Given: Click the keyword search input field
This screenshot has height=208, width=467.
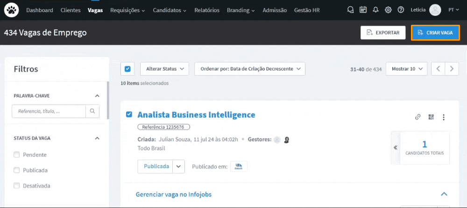Looking at the screenshot, I should tap(49, 111).
